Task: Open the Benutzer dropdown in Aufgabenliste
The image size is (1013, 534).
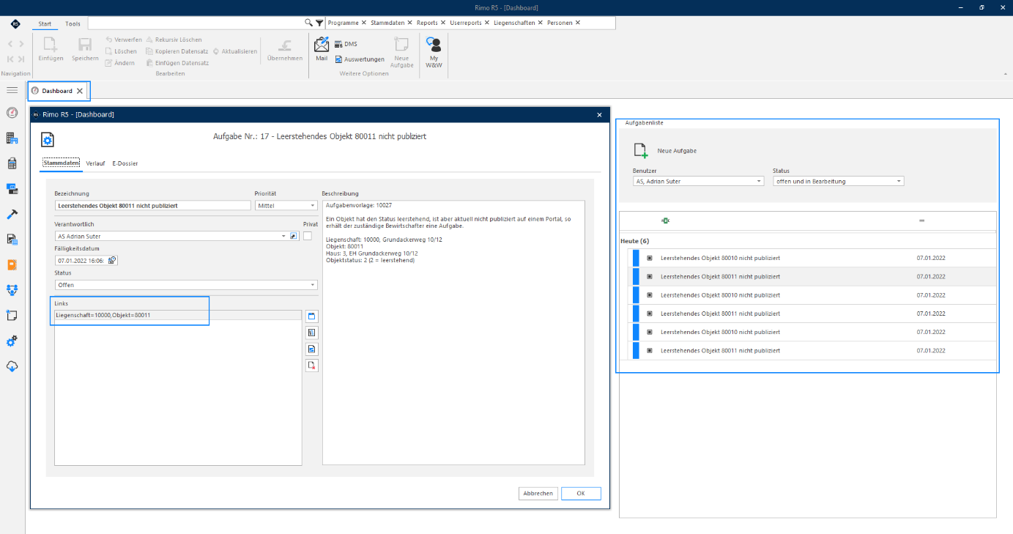Action: (699, 181)
